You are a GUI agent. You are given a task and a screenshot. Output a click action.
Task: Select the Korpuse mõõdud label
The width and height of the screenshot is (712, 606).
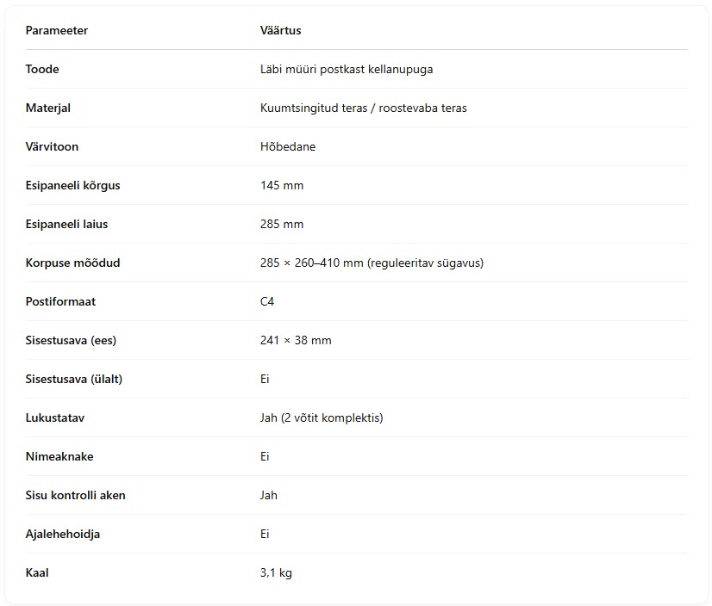(72, 263)
